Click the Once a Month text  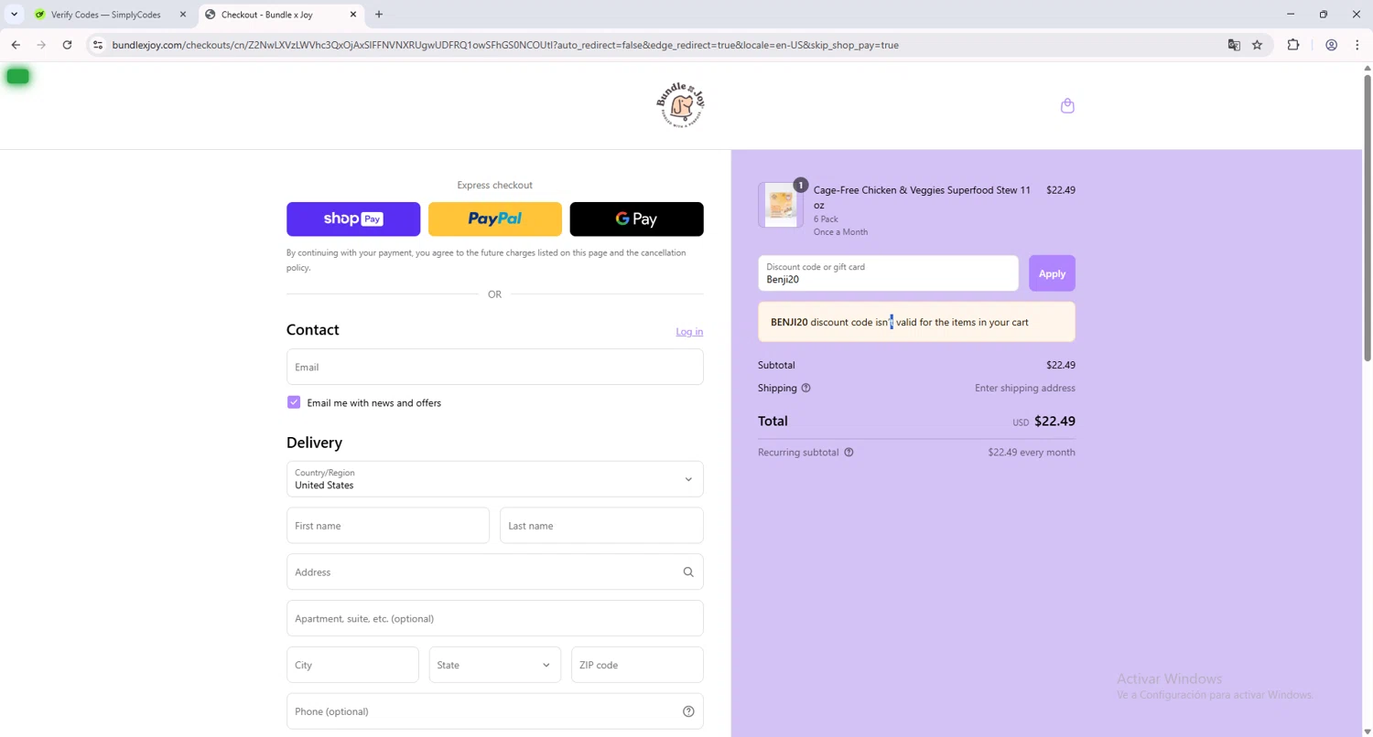840,232
